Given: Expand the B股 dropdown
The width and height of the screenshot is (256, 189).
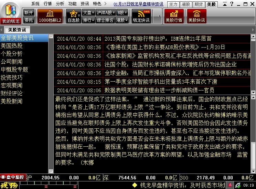Looking at the screenshot, I should [x=122, y=12].
